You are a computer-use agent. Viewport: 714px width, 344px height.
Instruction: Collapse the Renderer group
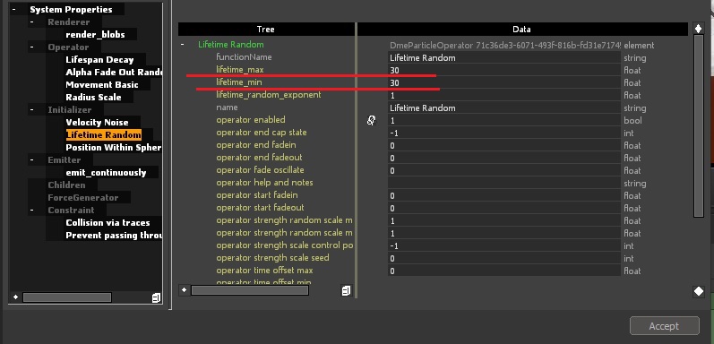31,21
